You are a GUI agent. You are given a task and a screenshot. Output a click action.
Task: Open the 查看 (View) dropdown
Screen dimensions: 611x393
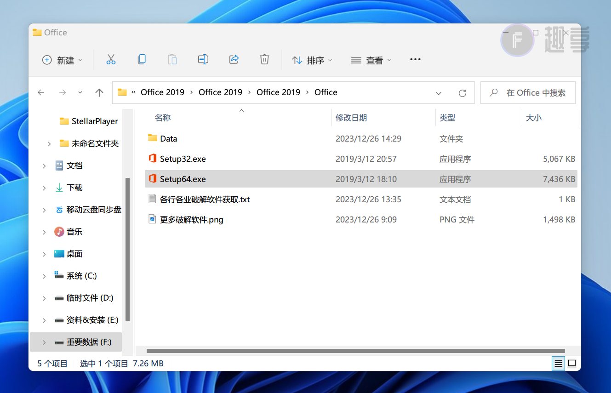coord(371,60)
